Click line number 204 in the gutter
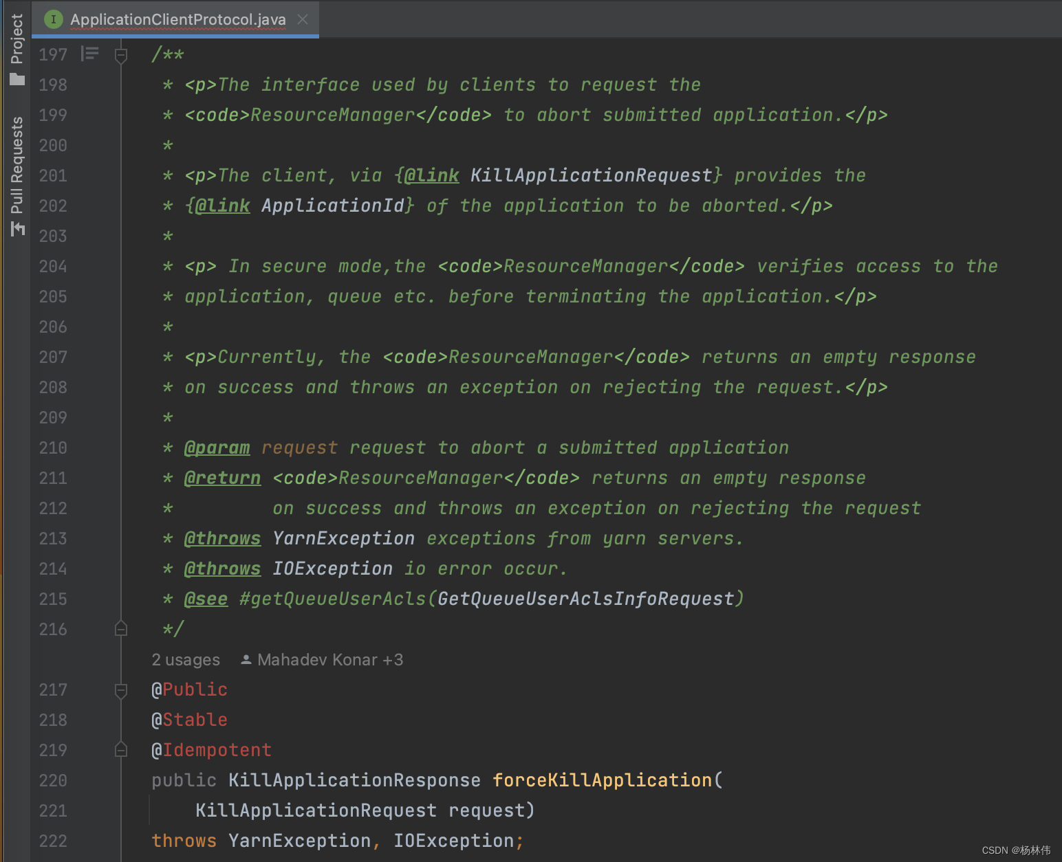This screenshot has width=1062, height=862. coord(53,266)
